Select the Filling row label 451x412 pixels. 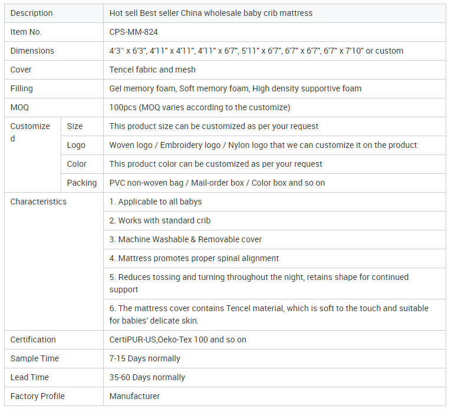point(22,88)
